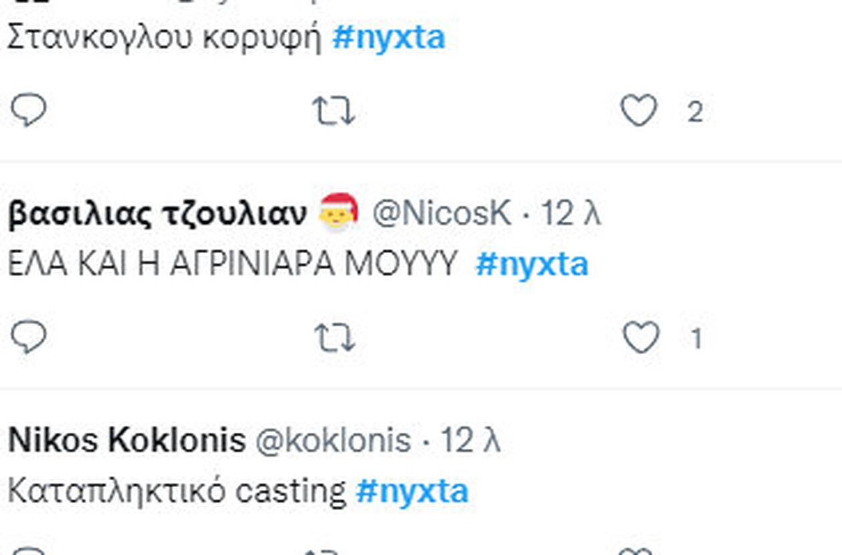The width and height of the screenshot is (842, 555).
Task: Like the Στανκογλου κορυφή tweet
Action: coord(640,111)
